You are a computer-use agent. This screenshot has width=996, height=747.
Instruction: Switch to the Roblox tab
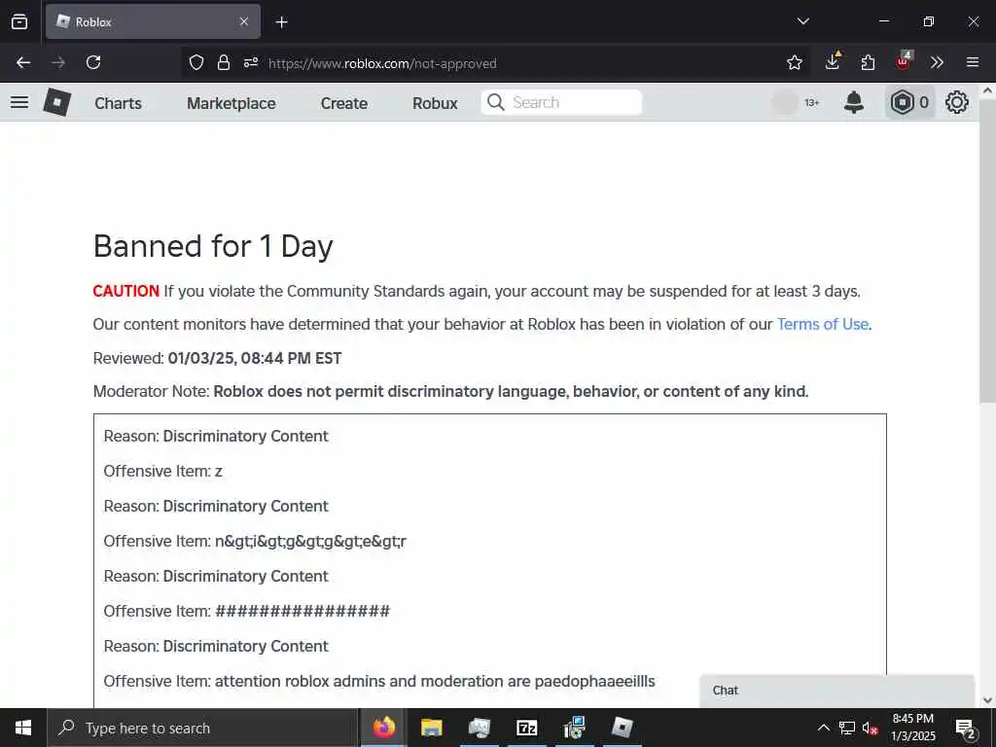(x=153, y=21)
